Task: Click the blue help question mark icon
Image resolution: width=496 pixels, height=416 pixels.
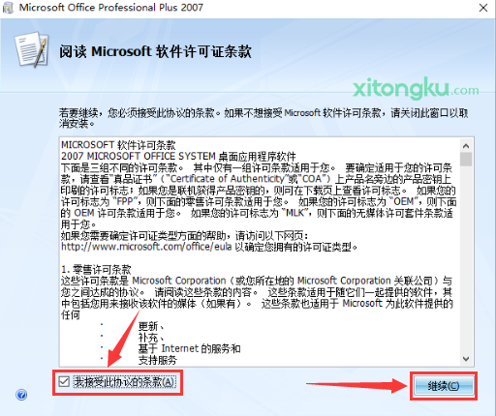Action: point(21,395)
